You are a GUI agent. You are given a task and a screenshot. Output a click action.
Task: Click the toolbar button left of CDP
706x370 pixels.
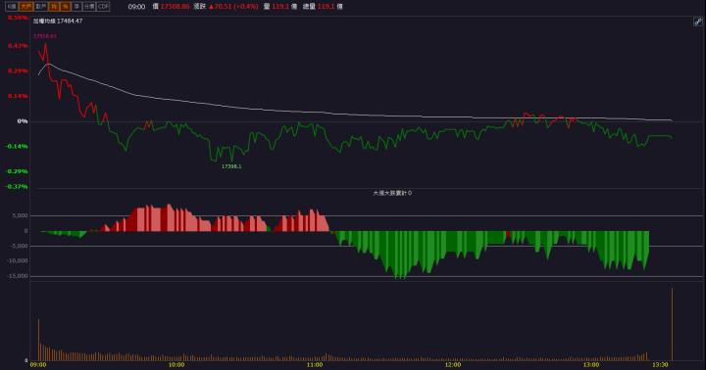(89, 6)
